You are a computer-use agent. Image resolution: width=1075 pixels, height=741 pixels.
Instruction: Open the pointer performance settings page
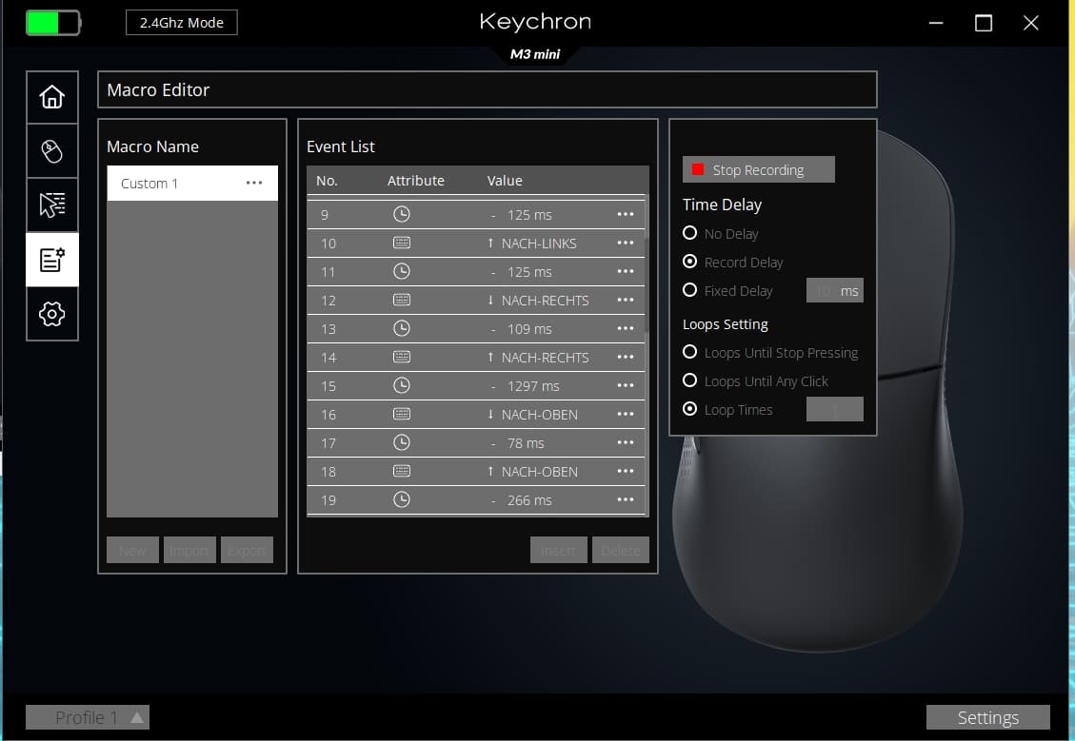point(52,205)
